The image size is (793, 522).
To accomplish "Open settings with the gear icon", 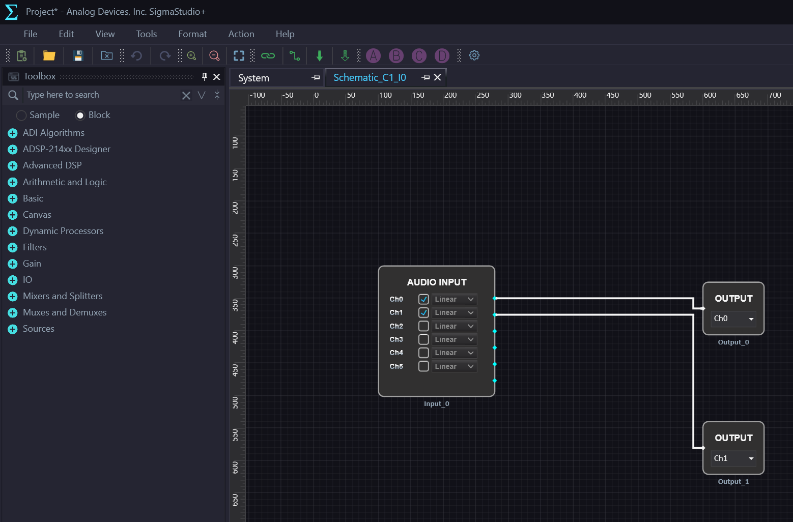I will pos(474,55).
